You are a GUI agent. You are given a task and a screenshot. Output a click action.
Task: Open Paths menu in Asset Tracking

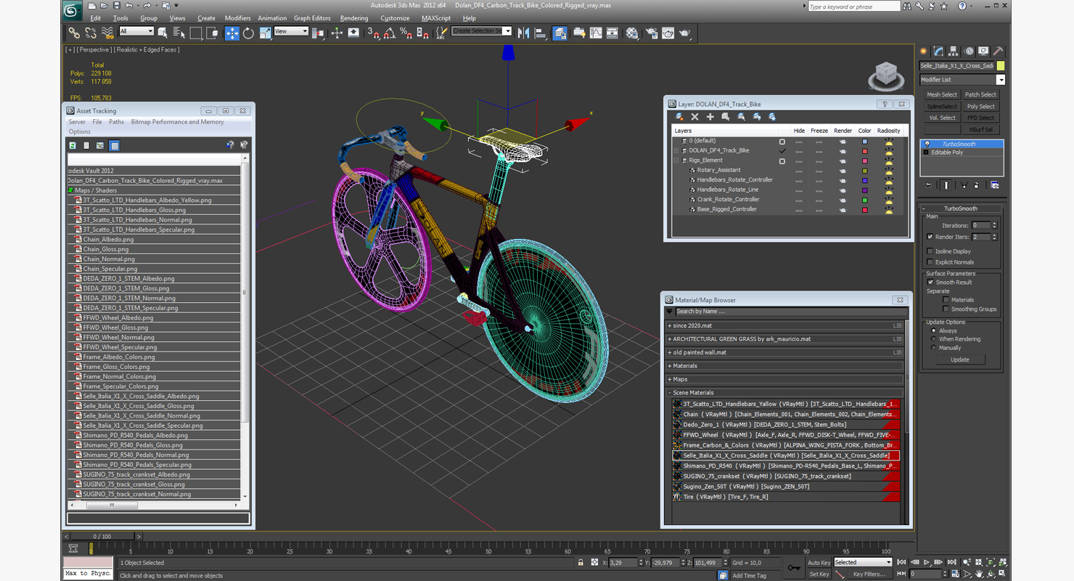tap(116, 122)
